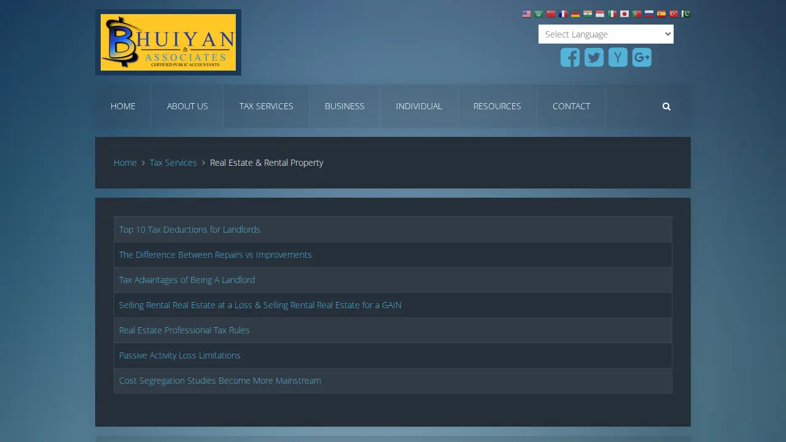Click the Portugal flag icon
This screenshot has width=786, height=442.
point(637,14)
